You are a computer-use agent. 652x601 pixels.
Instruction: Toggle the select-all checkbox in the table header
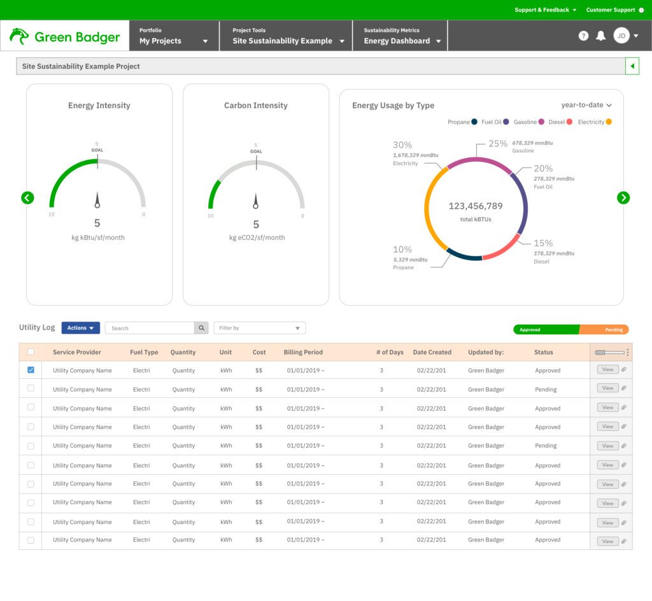(x=30, y=352)
